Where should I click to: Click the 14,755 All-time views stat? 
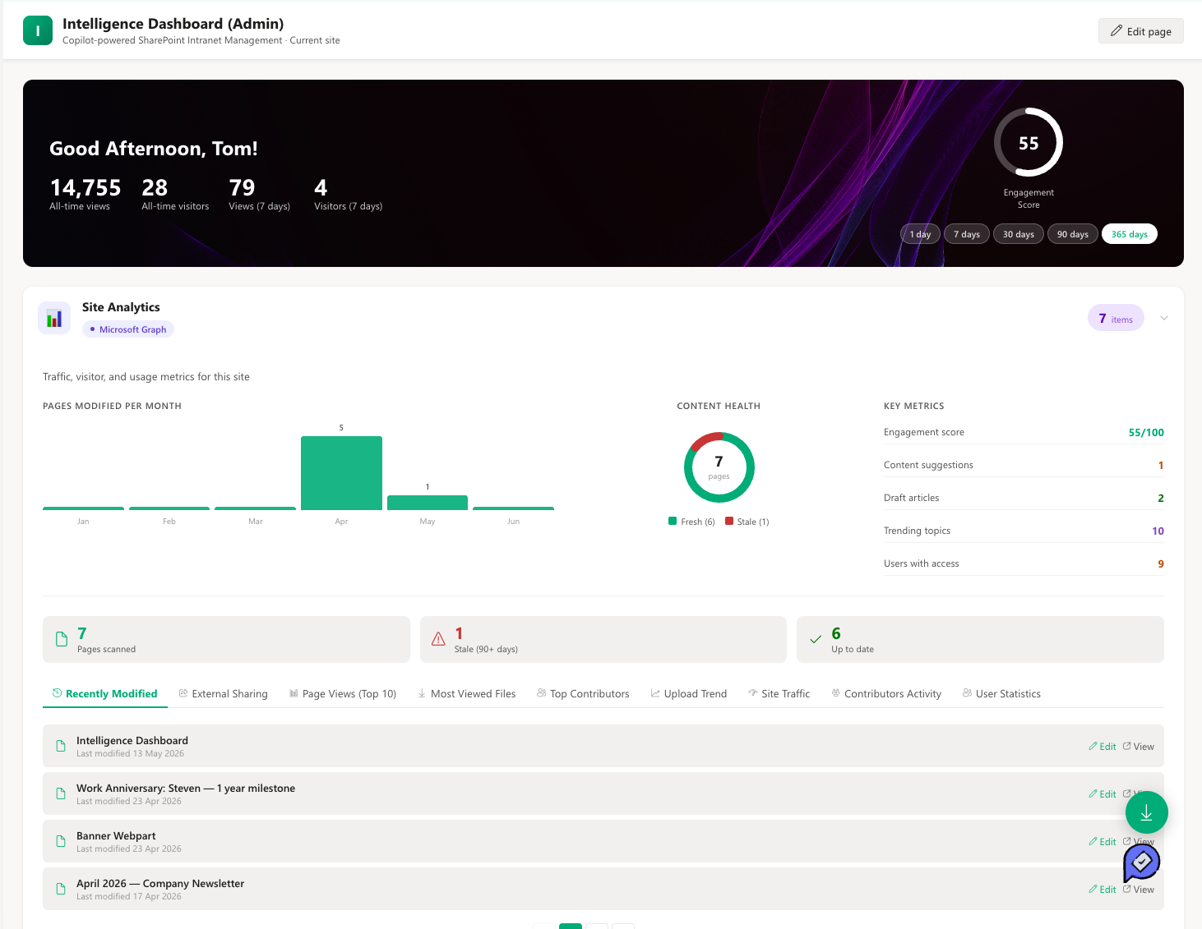pos(85,195)
